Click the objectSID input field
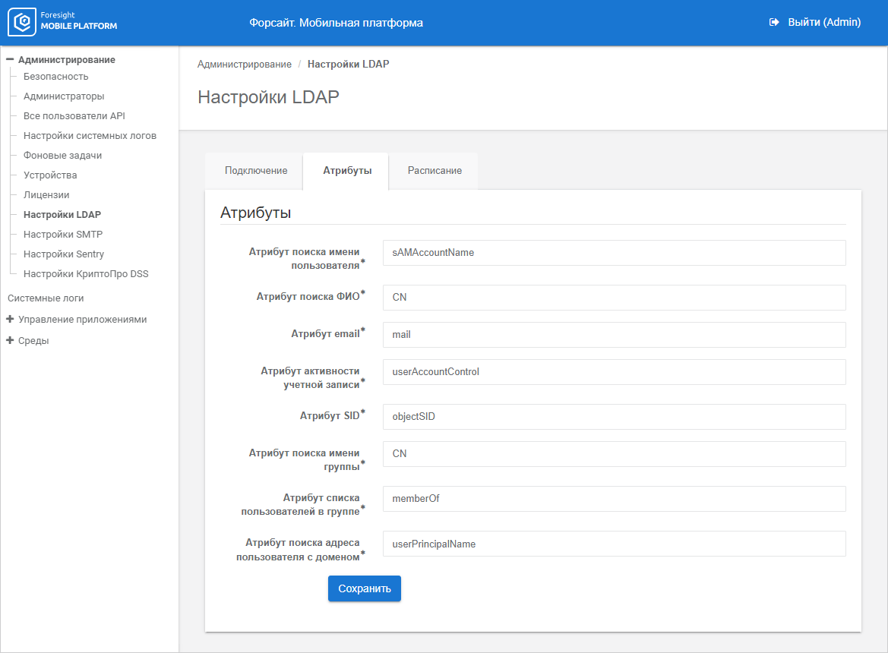The height and width of the screenshot is (653, 888). coord(614,417)
